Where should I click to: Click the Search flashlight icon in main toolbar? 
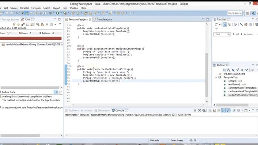point(95,13)
